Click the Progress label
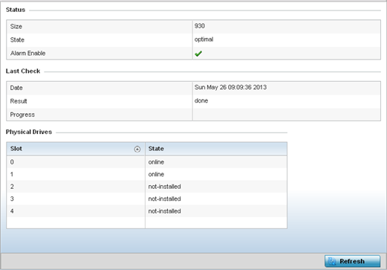Image resolution: width=387 pixels, height=270 pixels. point(22,115)
